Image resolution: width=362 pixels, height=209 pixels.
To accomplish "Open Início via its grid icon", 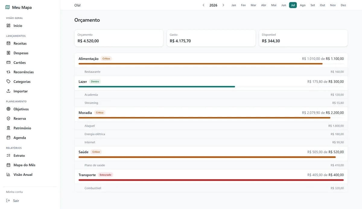I will [8, 26].
